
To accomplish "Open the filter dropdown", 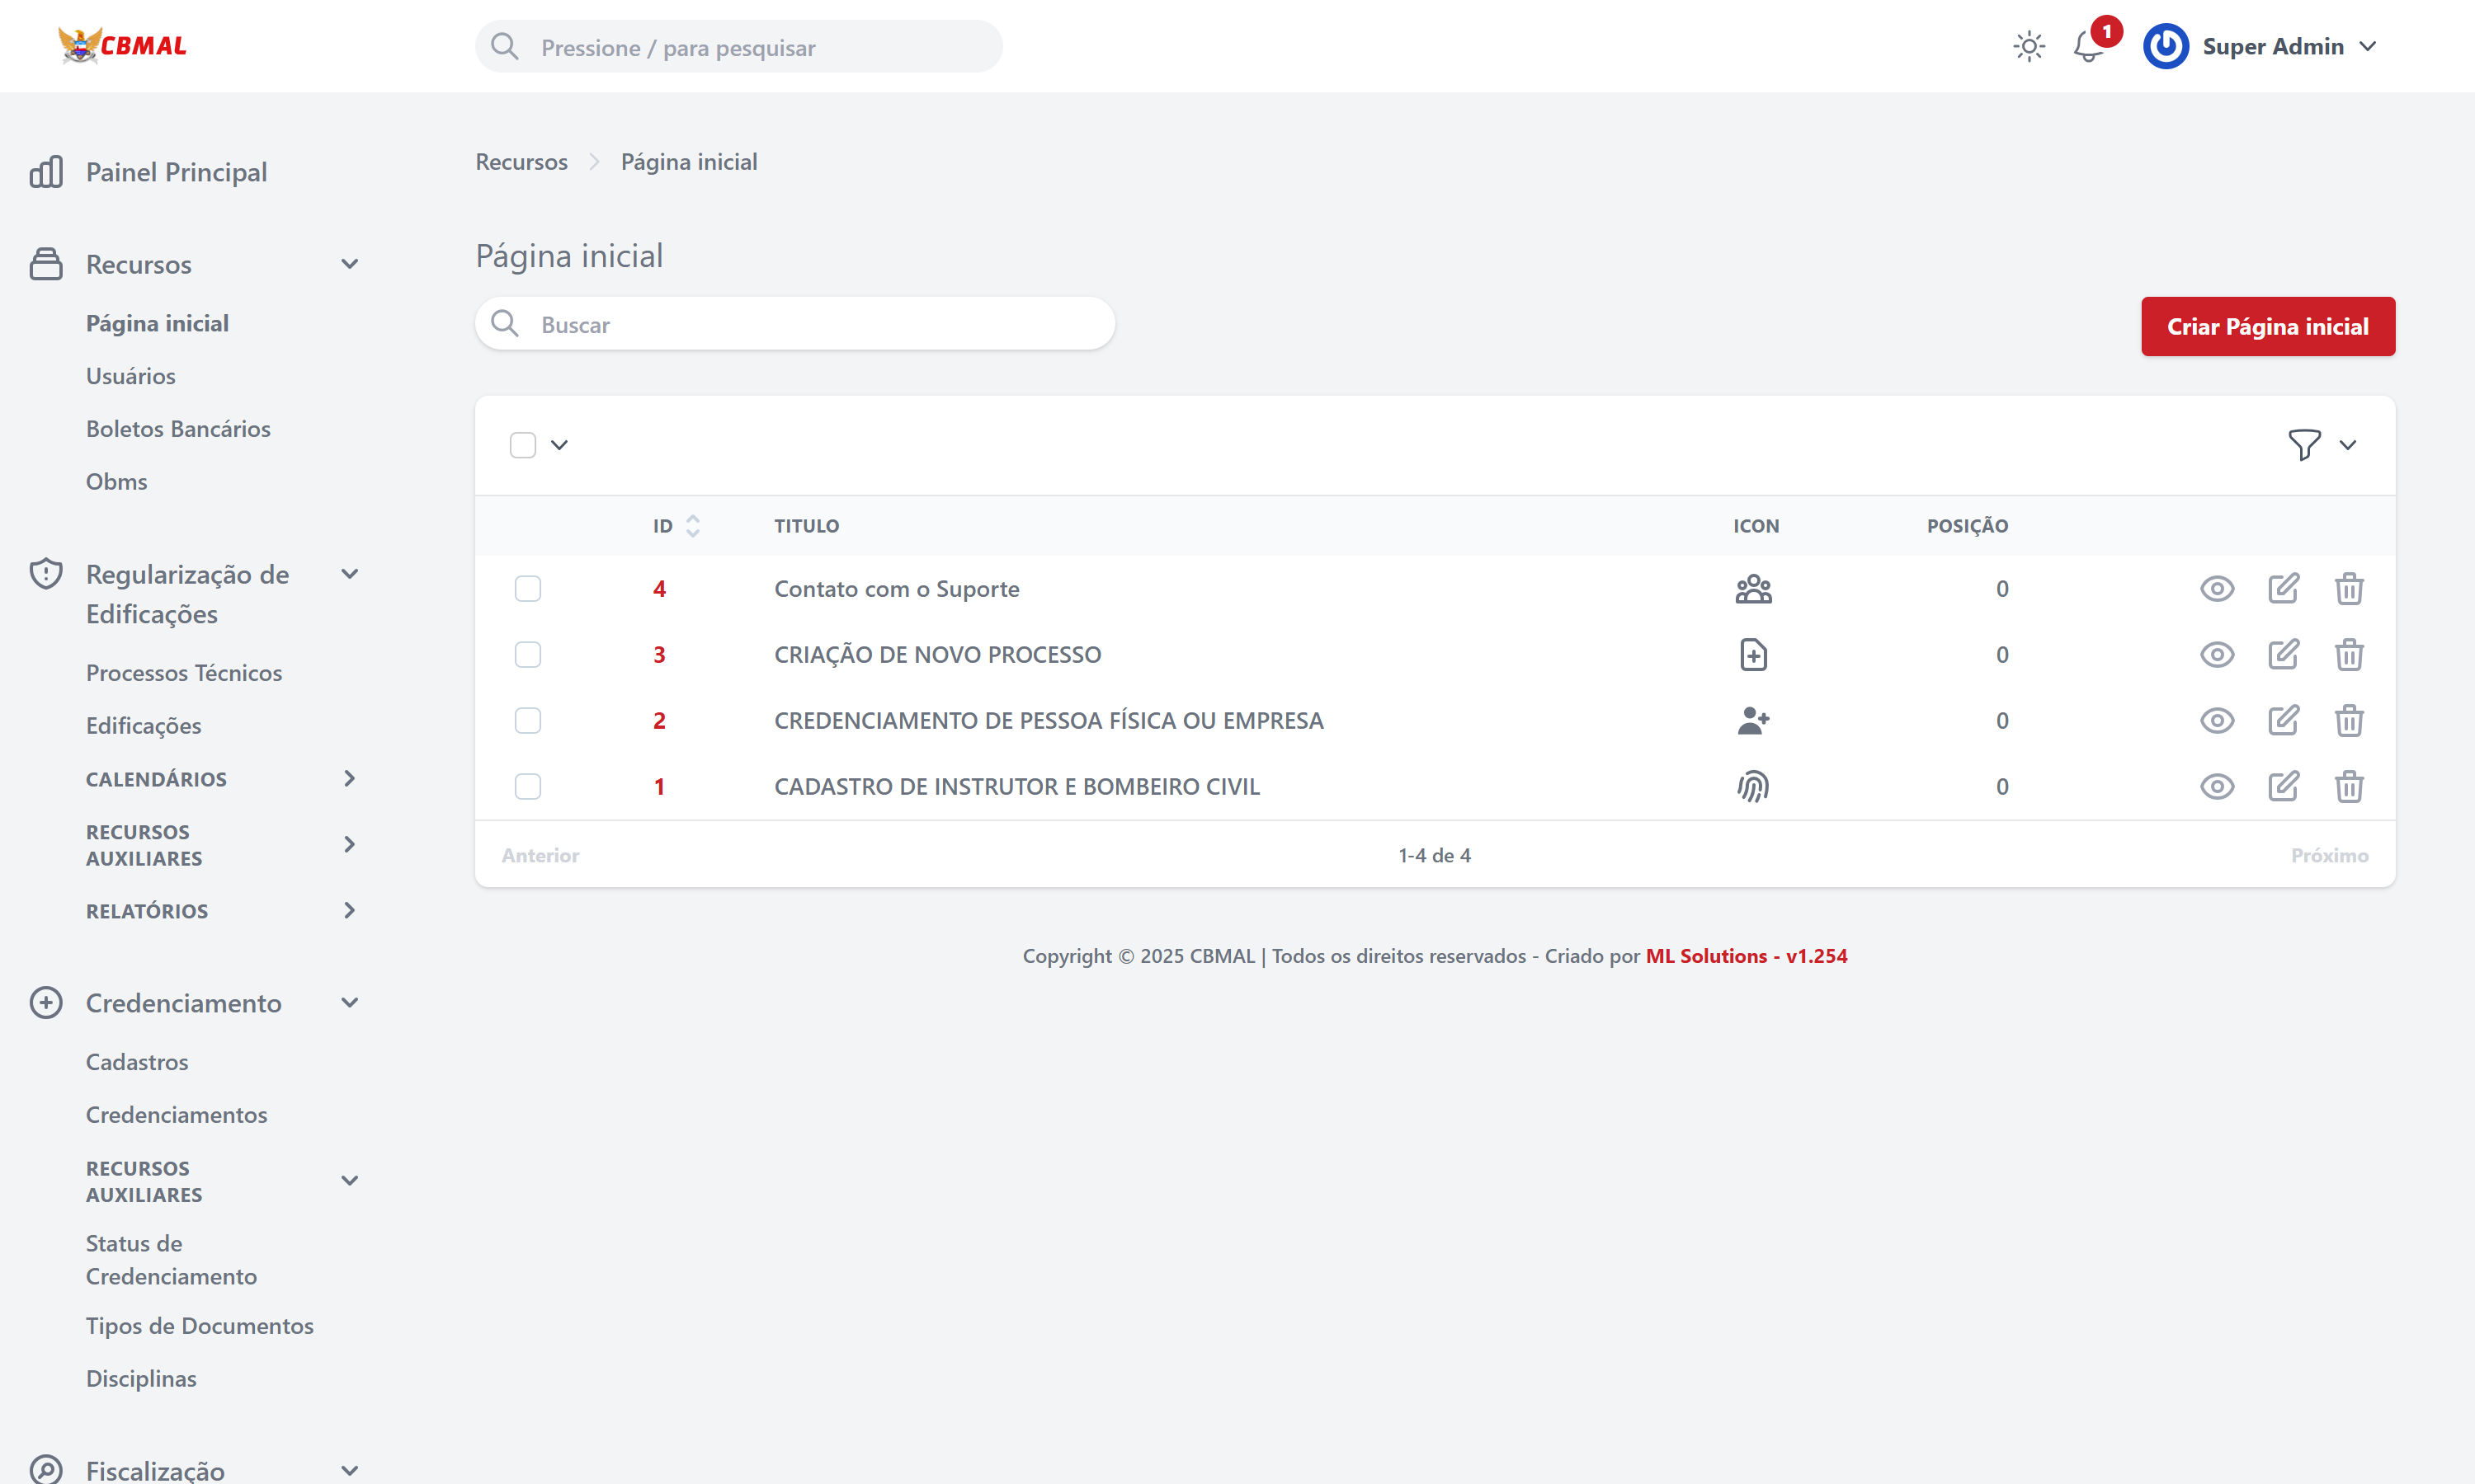I will point(2321,445).
